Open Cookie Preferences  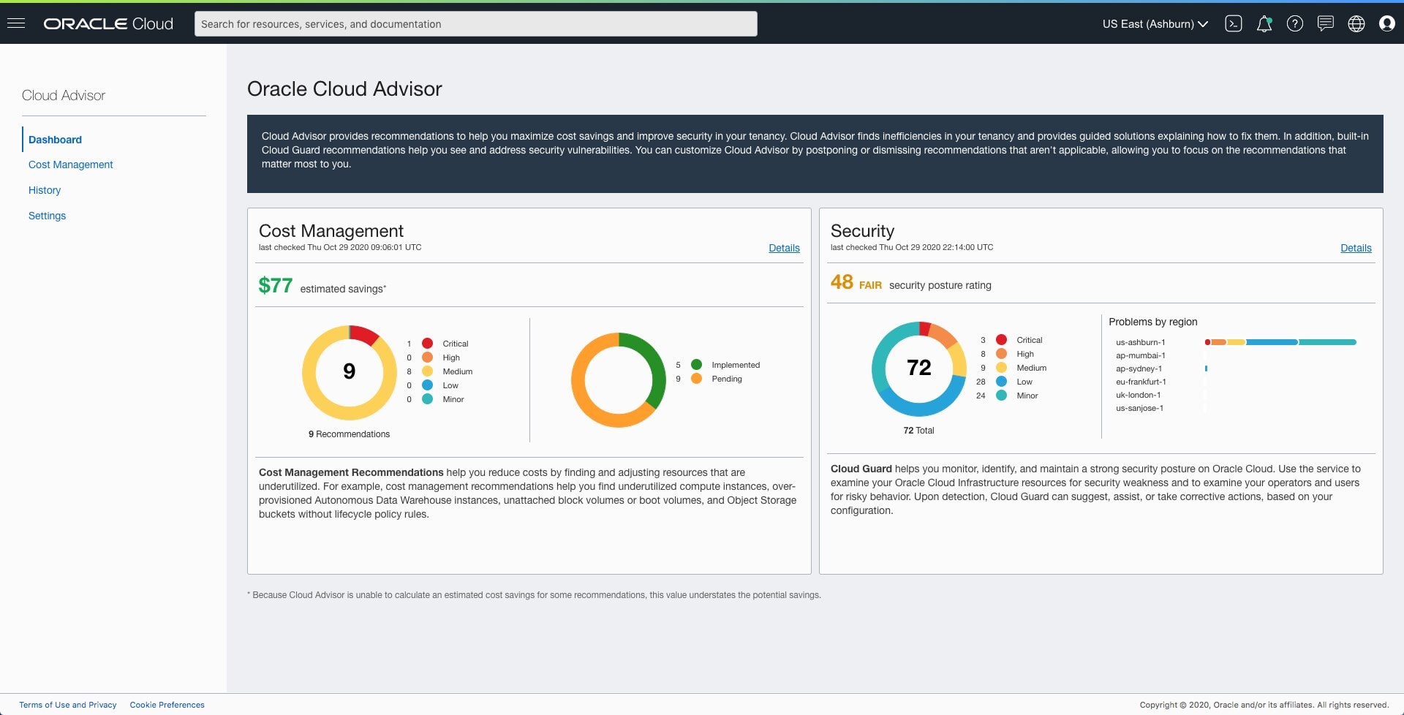coord(167,705)
